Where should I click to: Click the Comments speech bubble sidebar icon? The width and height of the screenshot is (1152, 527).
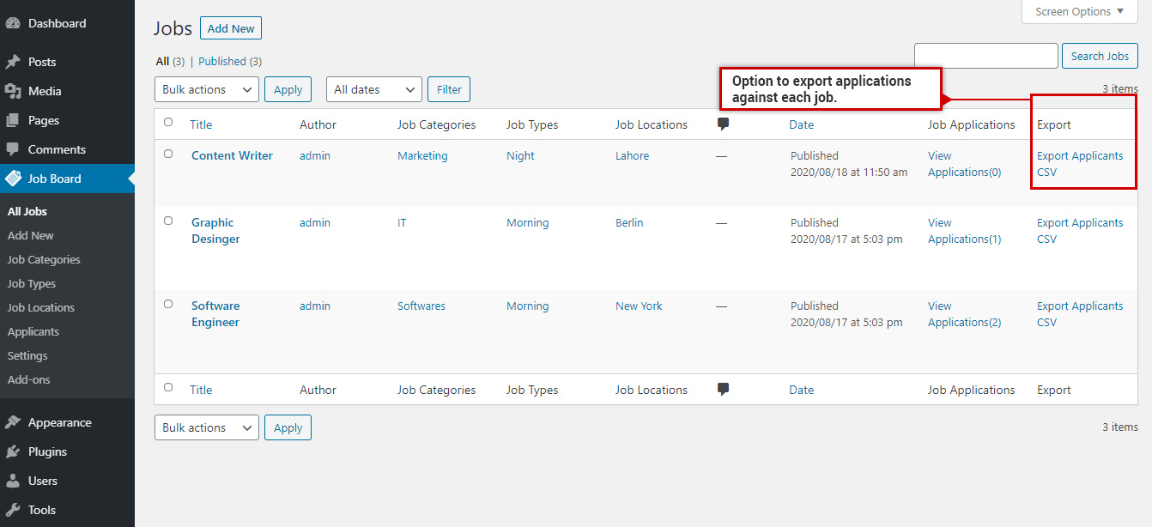13,149
